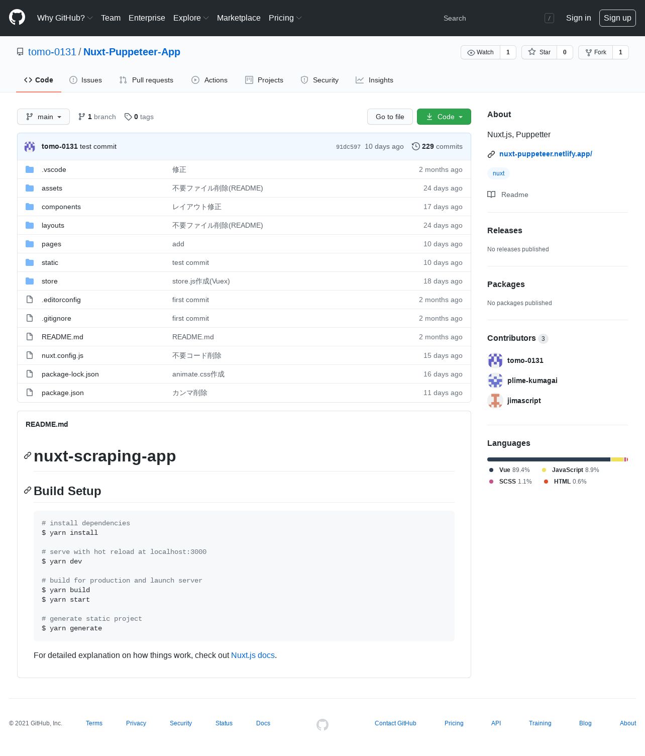The width and height of the screenshot is (645, 756).
Task: Click the Vue segment of languages bar
Action: (x=549, y=459)
